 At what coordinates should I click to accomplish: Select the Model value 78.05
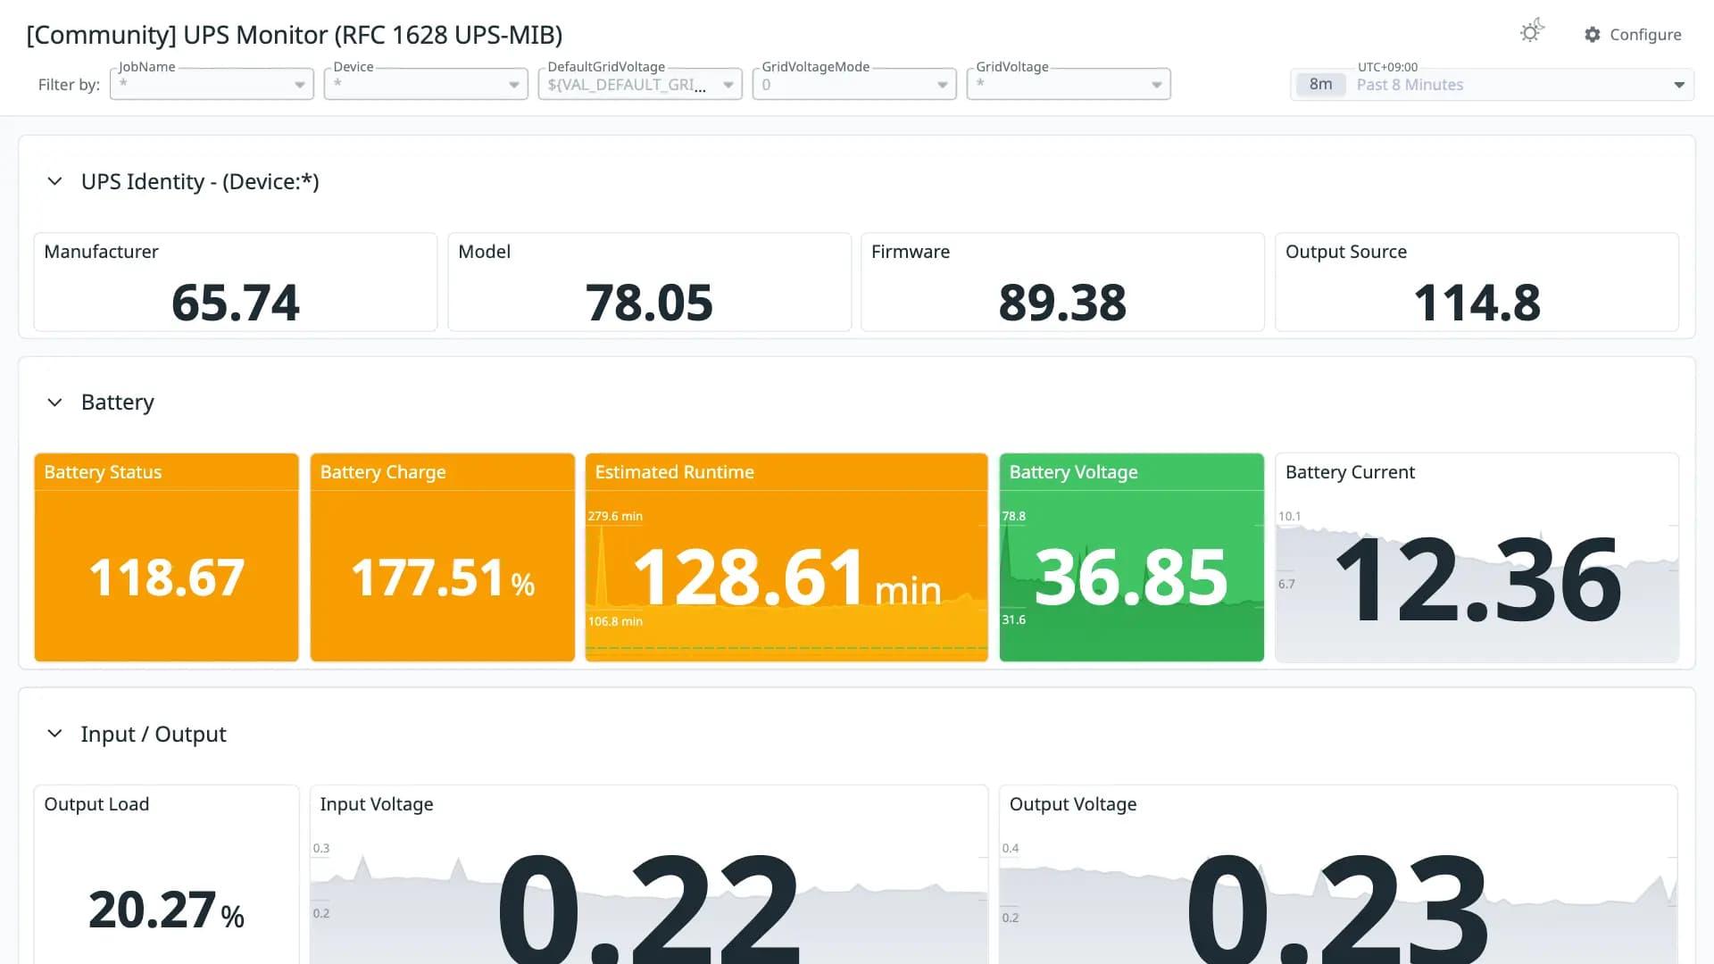[x=649, y=303]
